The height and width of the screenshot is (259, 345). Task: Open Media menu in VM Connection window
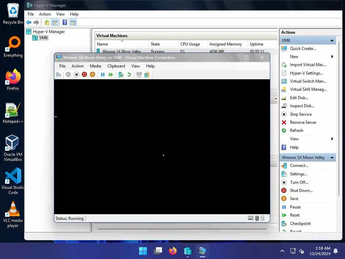pyautogui.click(x=95, y=66)
